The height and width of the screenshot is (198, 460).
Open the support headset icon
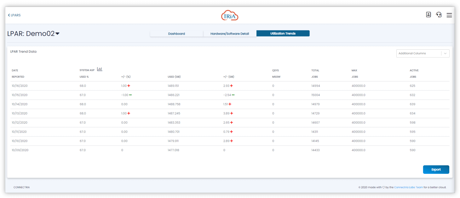(439, 14)
